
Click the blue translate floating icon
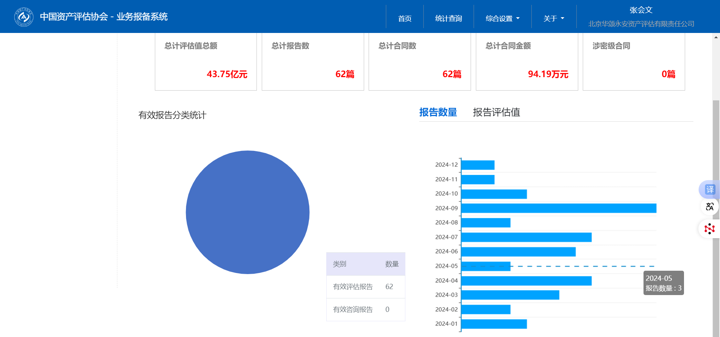709,189
